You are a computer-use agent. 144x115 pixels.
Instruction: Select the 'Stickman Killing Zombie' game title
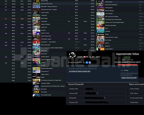click(x=47, y=4)
